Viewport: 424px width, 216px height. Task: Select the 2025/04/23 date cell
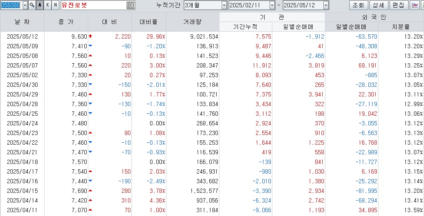pyautogui.click(x=22, y=133)
